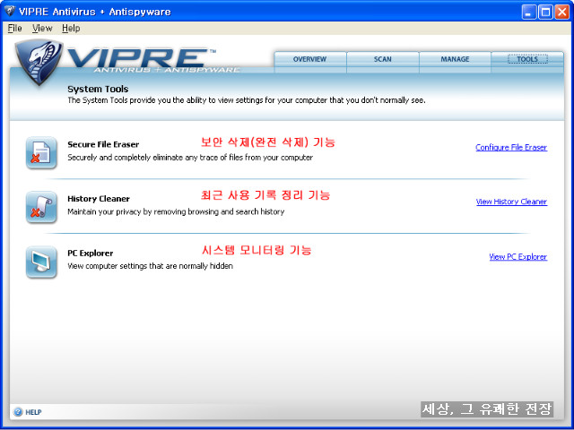Click the 'The System Tools provide you' sentence
The width and height of the screenshot is (574, 430).
coord(247,100)
